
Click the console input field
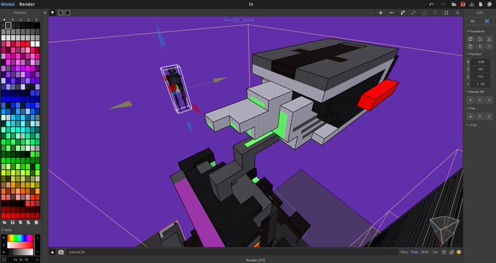pyautogui.click(x=233, y=252)
